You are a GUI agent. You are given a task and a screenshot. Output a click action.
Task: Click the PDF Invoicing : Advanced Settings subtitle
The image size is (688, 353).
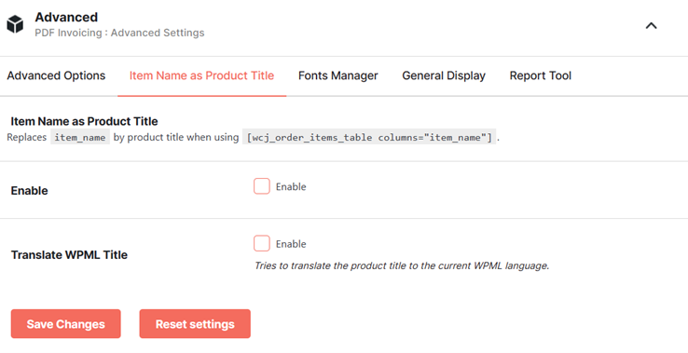pyautogui.click(x=119, y=33)
